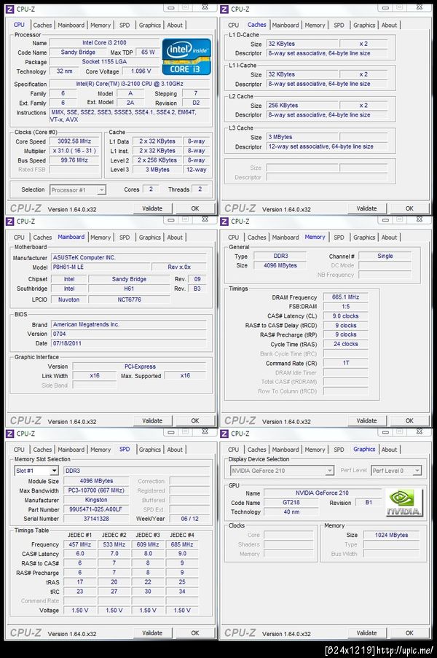Select the About tab in the Processor window

pyautogui.click(x=175, y=26)
